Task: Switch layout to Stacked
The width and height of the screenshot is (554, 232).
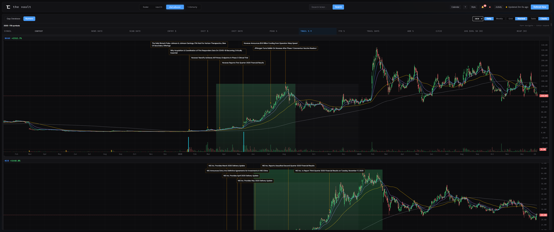Action: click(521, 19)
